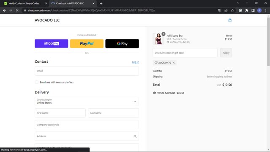Remove the AVOFAM70 discount code

point(174,63)
